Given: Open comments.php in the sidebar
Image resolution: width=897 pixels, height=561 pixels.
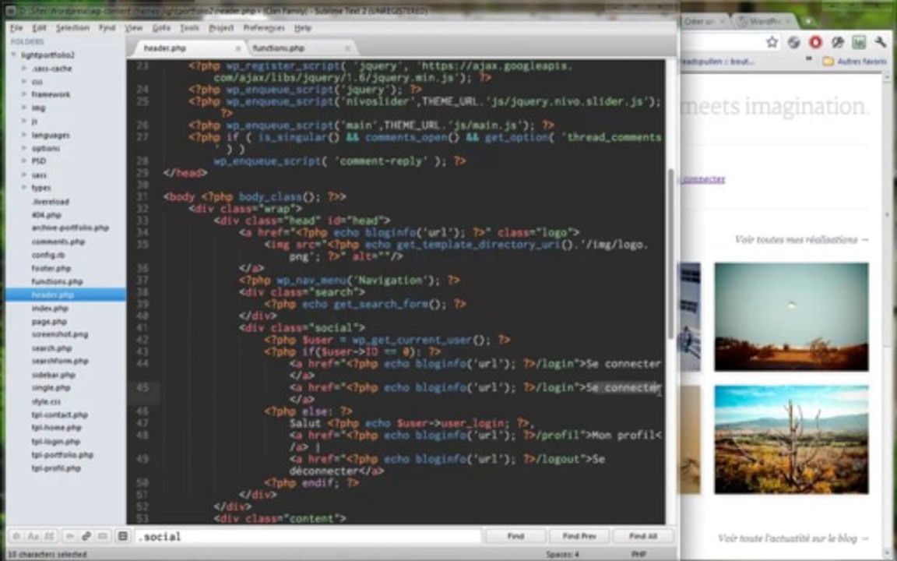Looking at the screenshot, I should coord(58,242).
